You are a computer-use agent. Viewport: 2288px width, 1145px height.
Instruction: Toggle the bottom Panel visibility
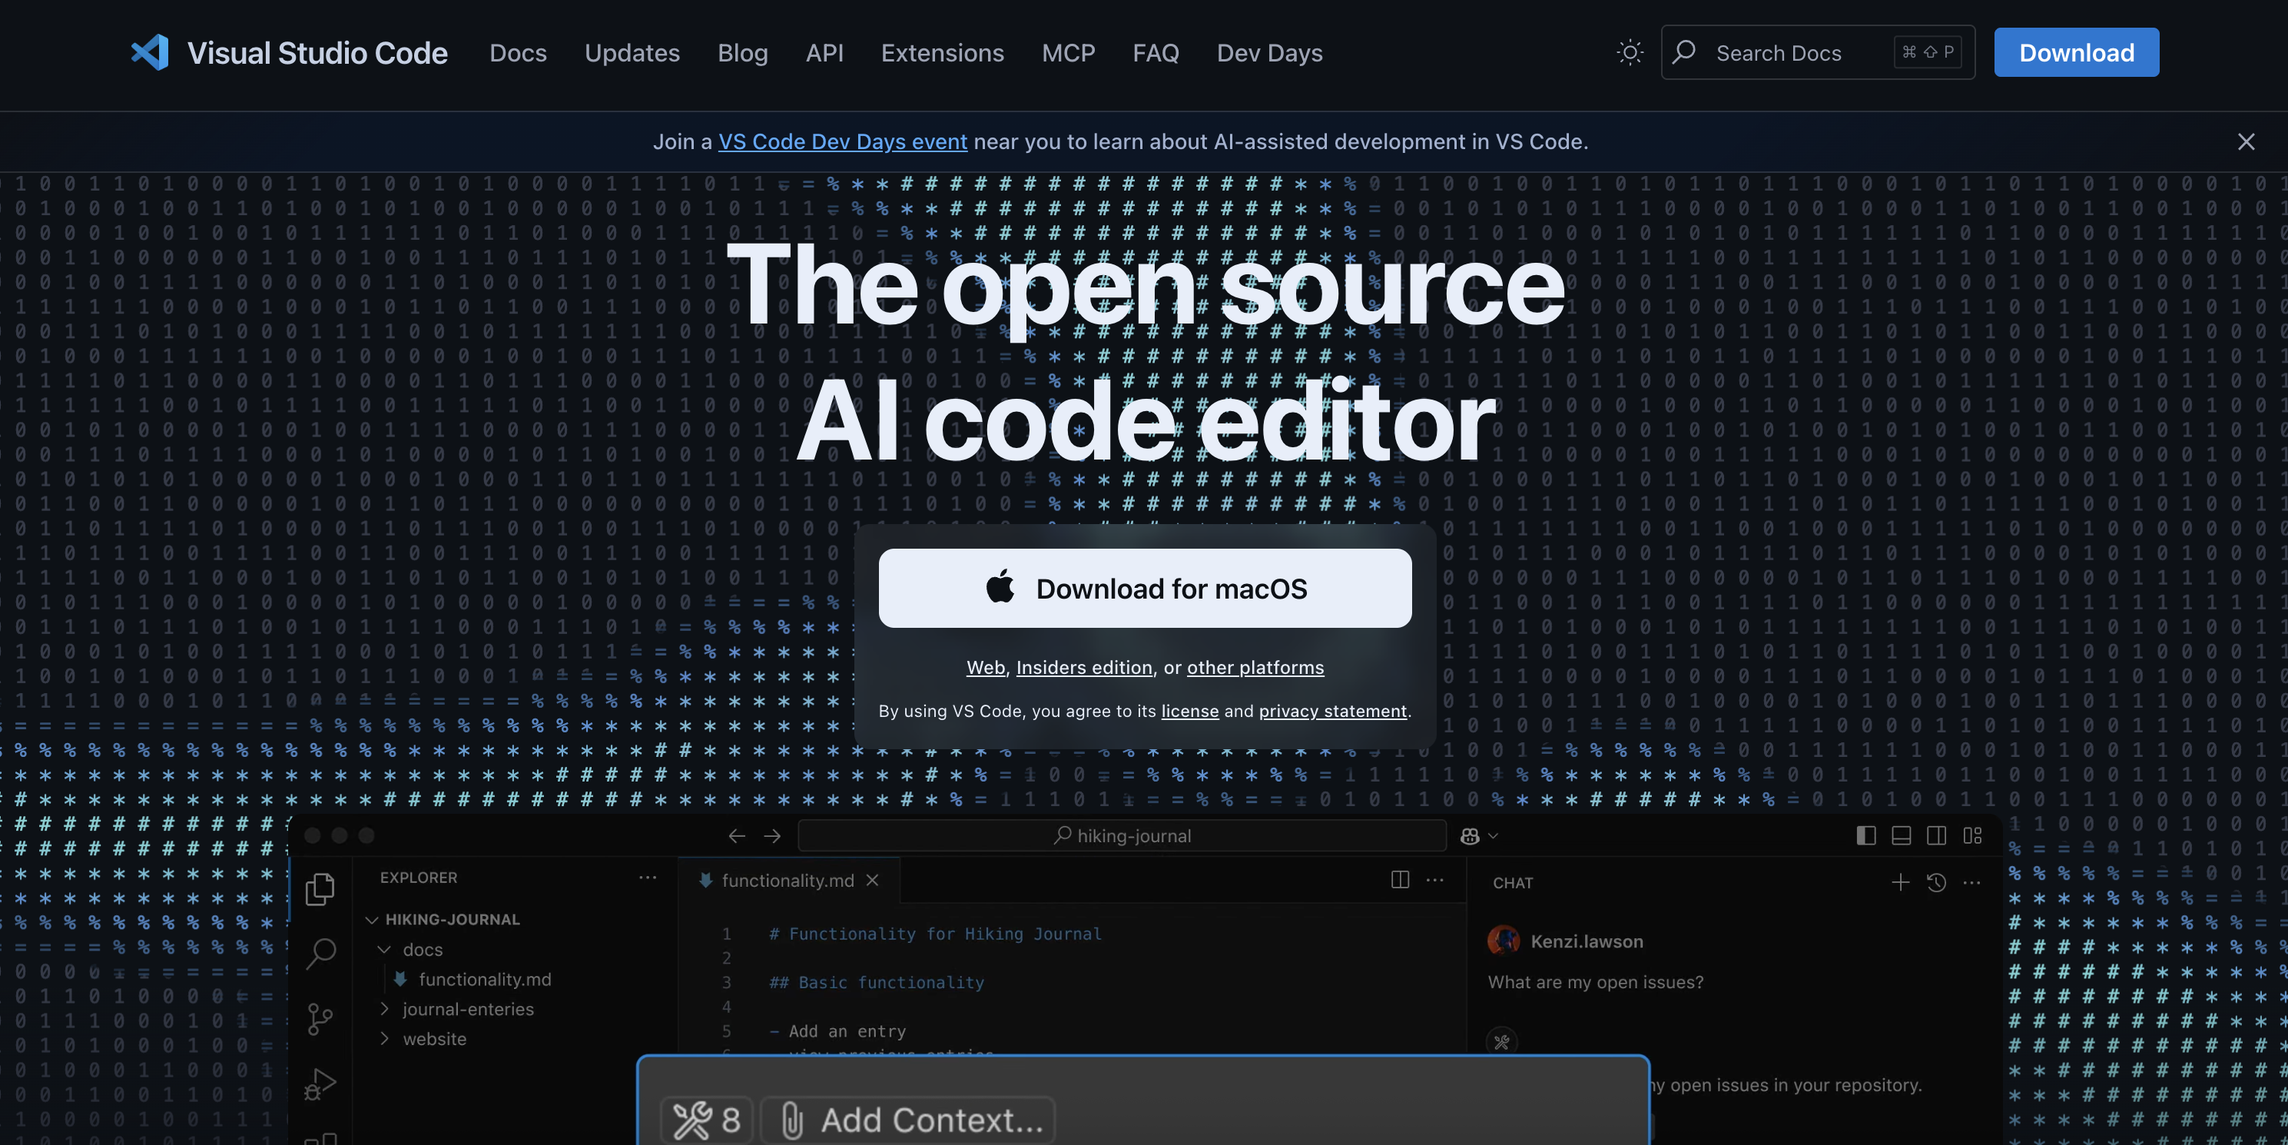click(x=1900, y=835)
